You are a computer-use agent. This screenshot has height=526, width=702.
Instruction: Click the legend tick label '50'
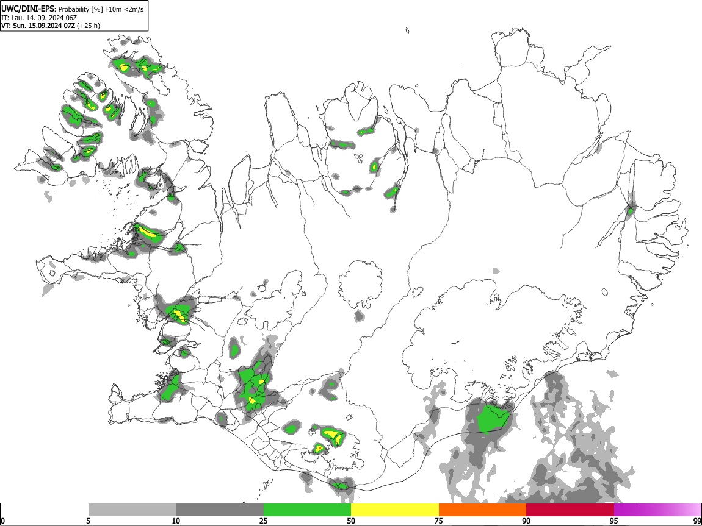tap(351, 521)
